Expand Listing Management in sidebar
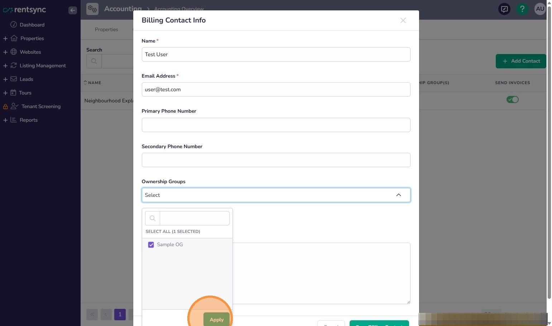This screenshot has width=552, height=326. [5, 65]
